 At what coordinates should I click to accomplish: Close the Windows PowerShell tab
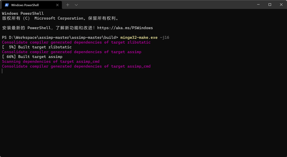point(57,5)
